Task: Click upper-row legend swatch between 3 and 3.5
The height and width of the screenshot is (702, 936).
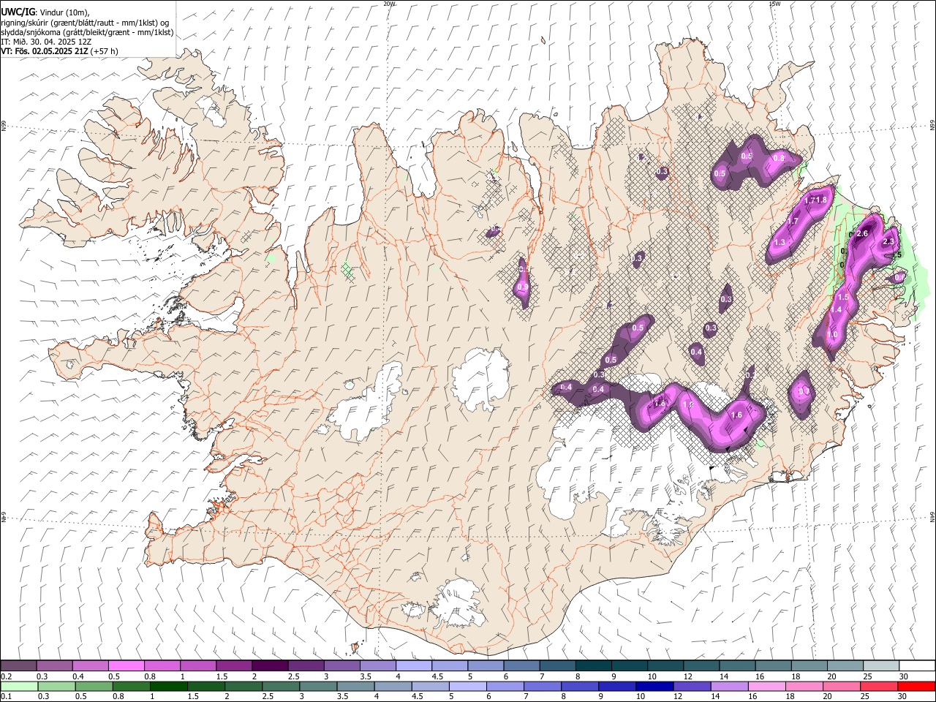Action: point(342,665)
